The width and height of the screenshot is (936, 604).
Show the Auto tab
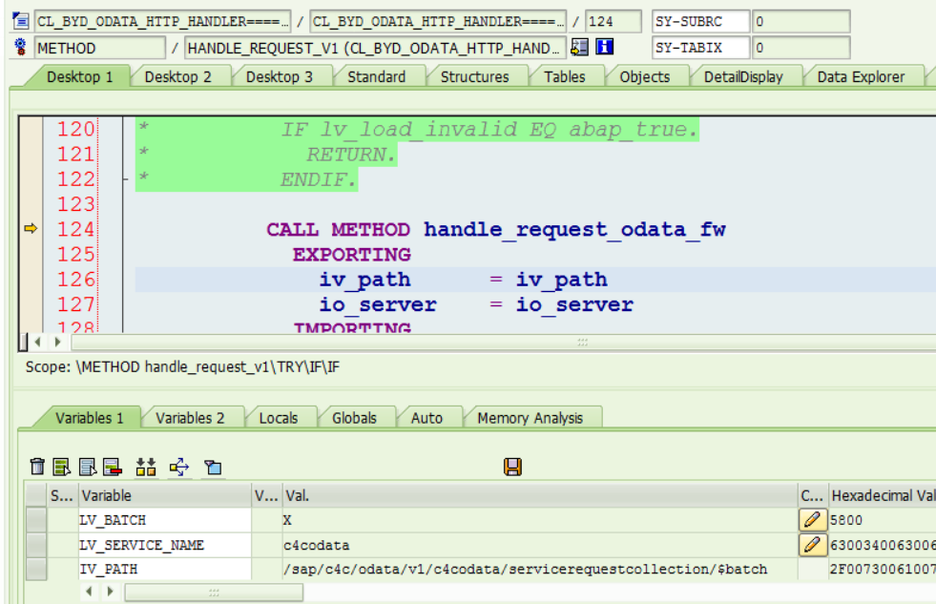point(426,418)
